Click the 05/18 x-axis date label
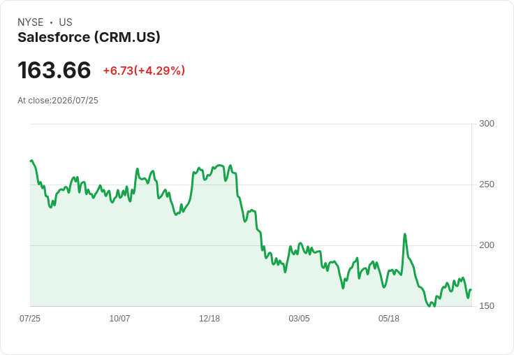The image size is (514, 355). (389, 318)
